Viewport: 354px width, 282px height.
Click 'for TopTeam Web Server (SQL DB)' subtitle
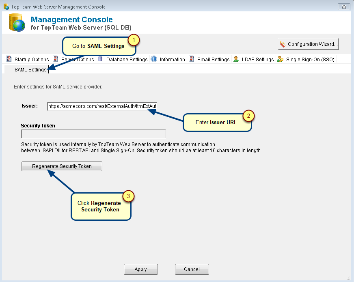[x=81, y=28]
